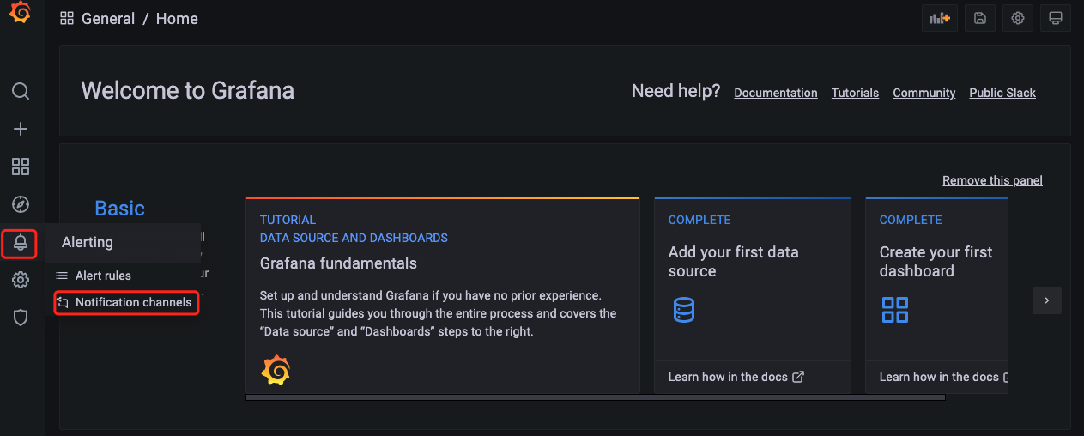Click the Alerting bell icon

click(x=21, y=244)
